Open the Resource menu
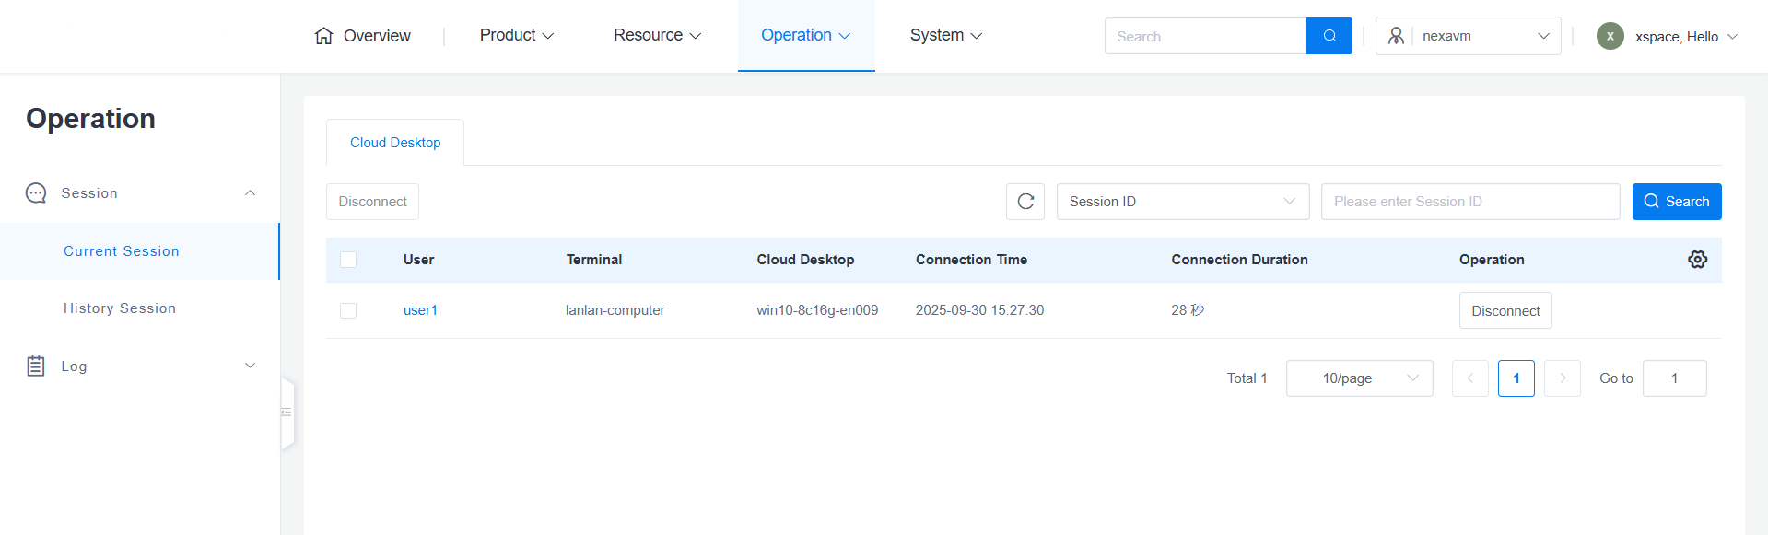 [657, 36]
